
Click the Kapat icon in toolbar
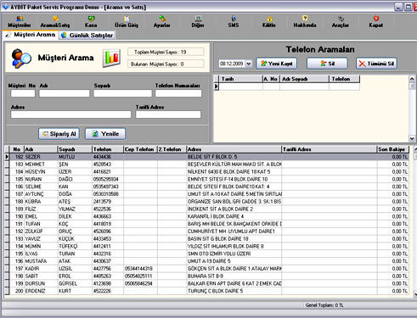pos(376,22)
